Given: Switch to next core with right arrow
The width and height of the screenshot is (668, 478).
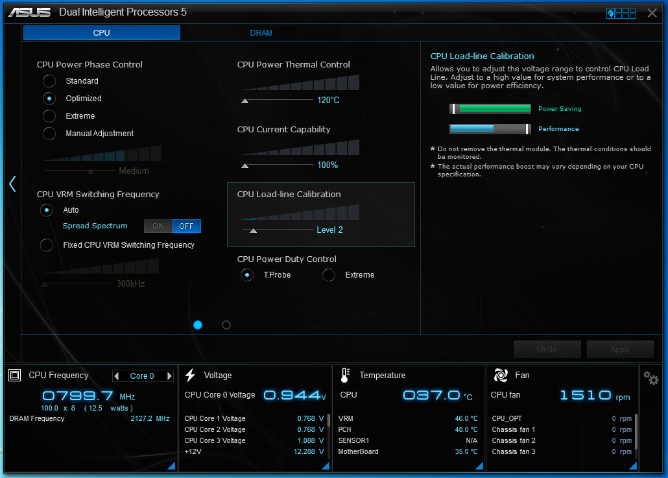Looking at the screenshot, I should 169,376.
